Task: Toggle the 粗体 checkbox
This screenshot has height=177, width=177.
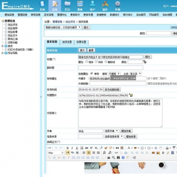Action: coord(87,62)
